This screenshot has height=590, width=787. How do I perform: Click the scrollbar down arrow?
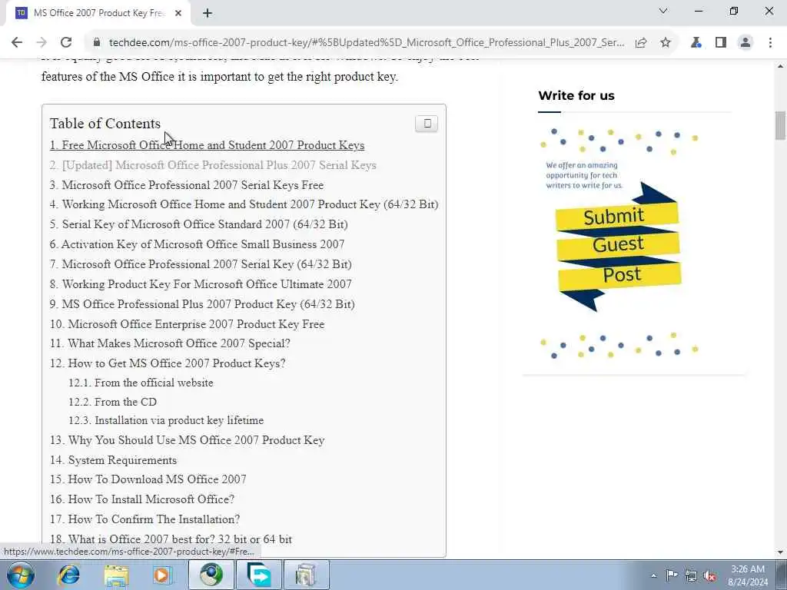pyautogui.click(x=780, y=552)
